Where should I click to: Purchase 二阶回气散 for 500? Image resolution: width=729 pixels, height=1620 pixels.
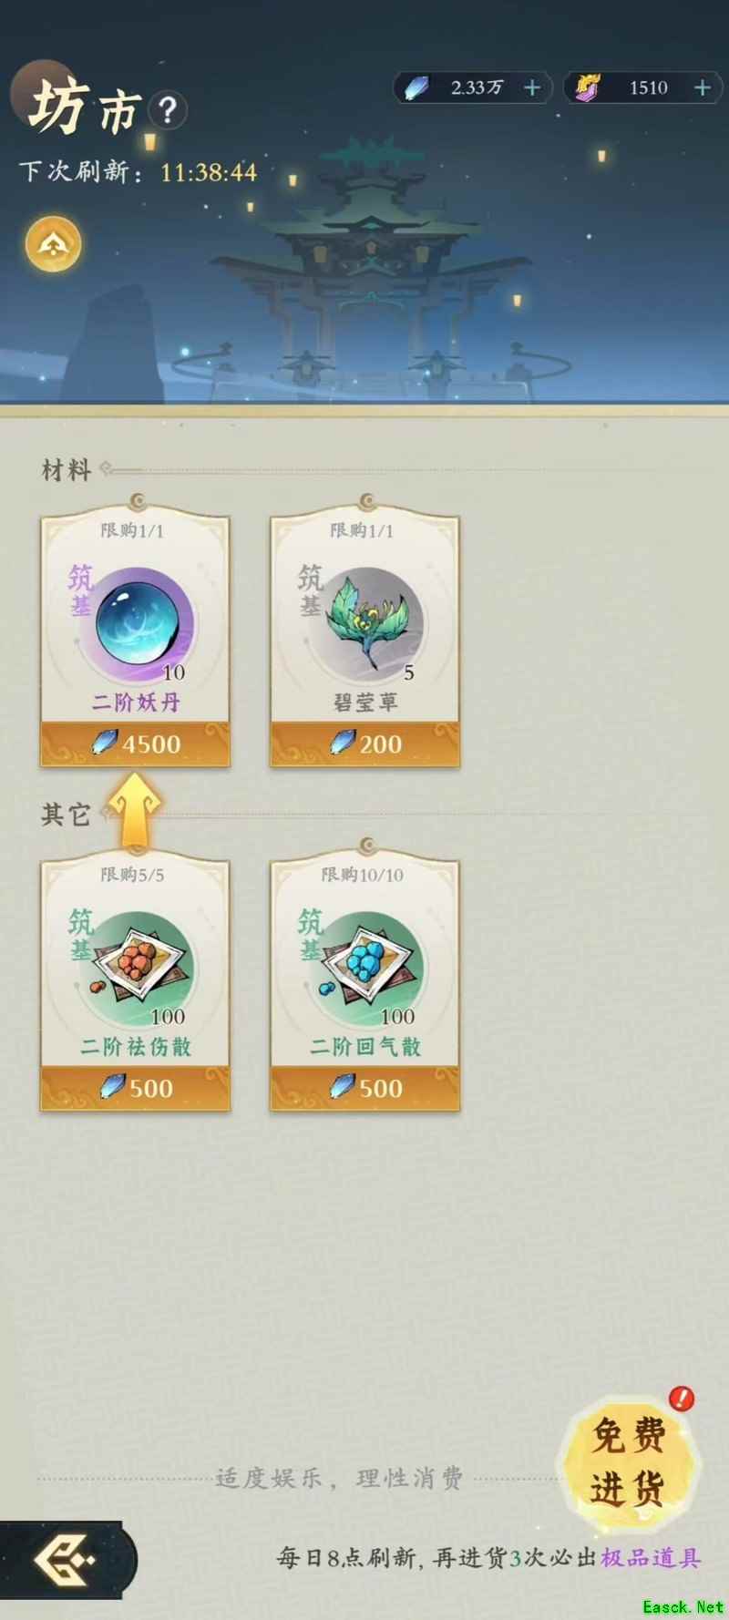[364, 1089]
